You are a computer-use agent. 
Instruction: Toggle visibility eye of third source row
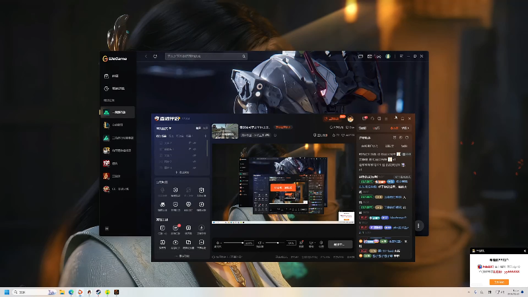click(195, 156)
